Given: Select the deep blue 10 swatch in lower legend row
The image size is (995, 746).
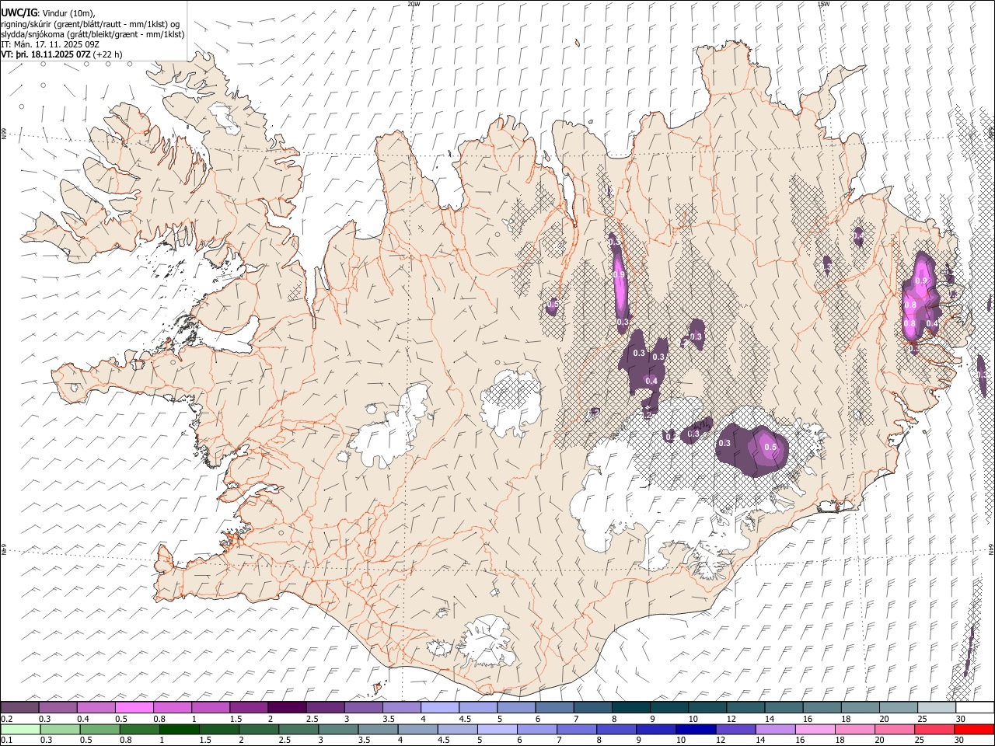Looking at the screenshot, I should (x=694, y=729).
